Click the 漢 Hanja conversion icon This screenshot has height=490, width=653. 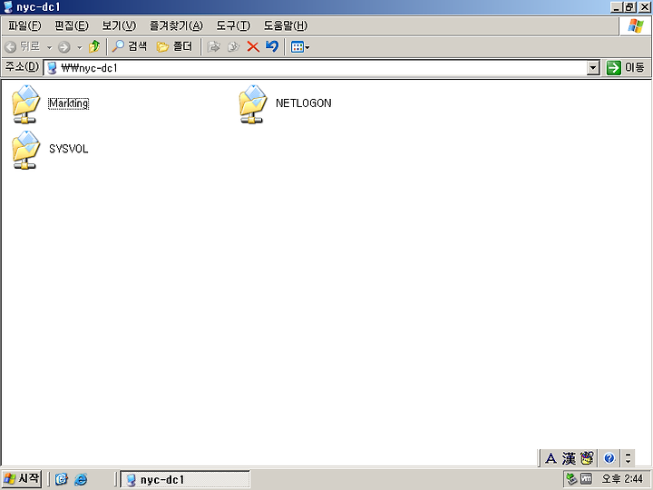569,458
